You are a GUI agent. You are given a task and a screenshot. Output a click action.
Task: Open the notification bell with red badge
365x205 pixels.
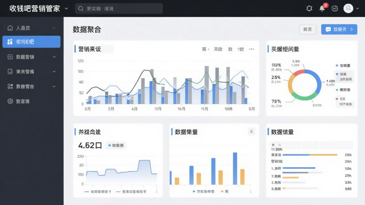[322, 9]
